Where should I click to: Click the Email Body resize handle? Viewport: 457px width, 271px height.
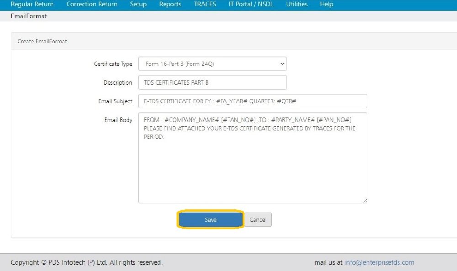365,200
